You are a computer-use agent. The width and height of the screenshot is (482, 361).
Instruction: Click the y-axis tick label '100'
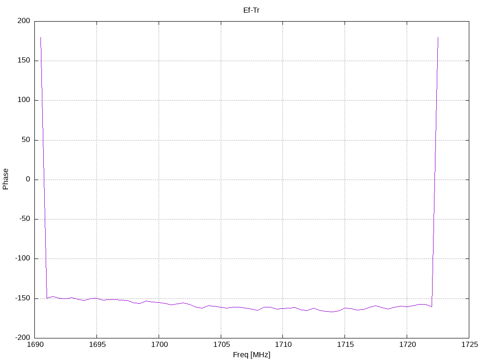(24, 100)
